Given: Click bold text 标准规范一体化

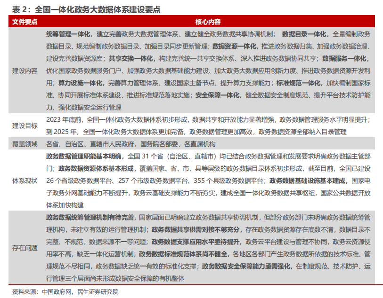Looking at the screenshot, I should (x=298, y=83).
